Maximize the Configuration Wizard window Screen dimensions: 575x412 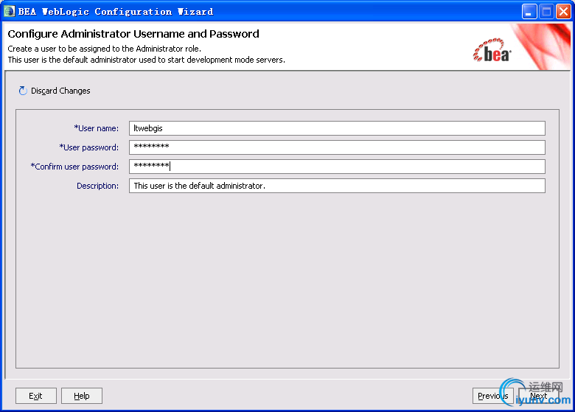546,12
